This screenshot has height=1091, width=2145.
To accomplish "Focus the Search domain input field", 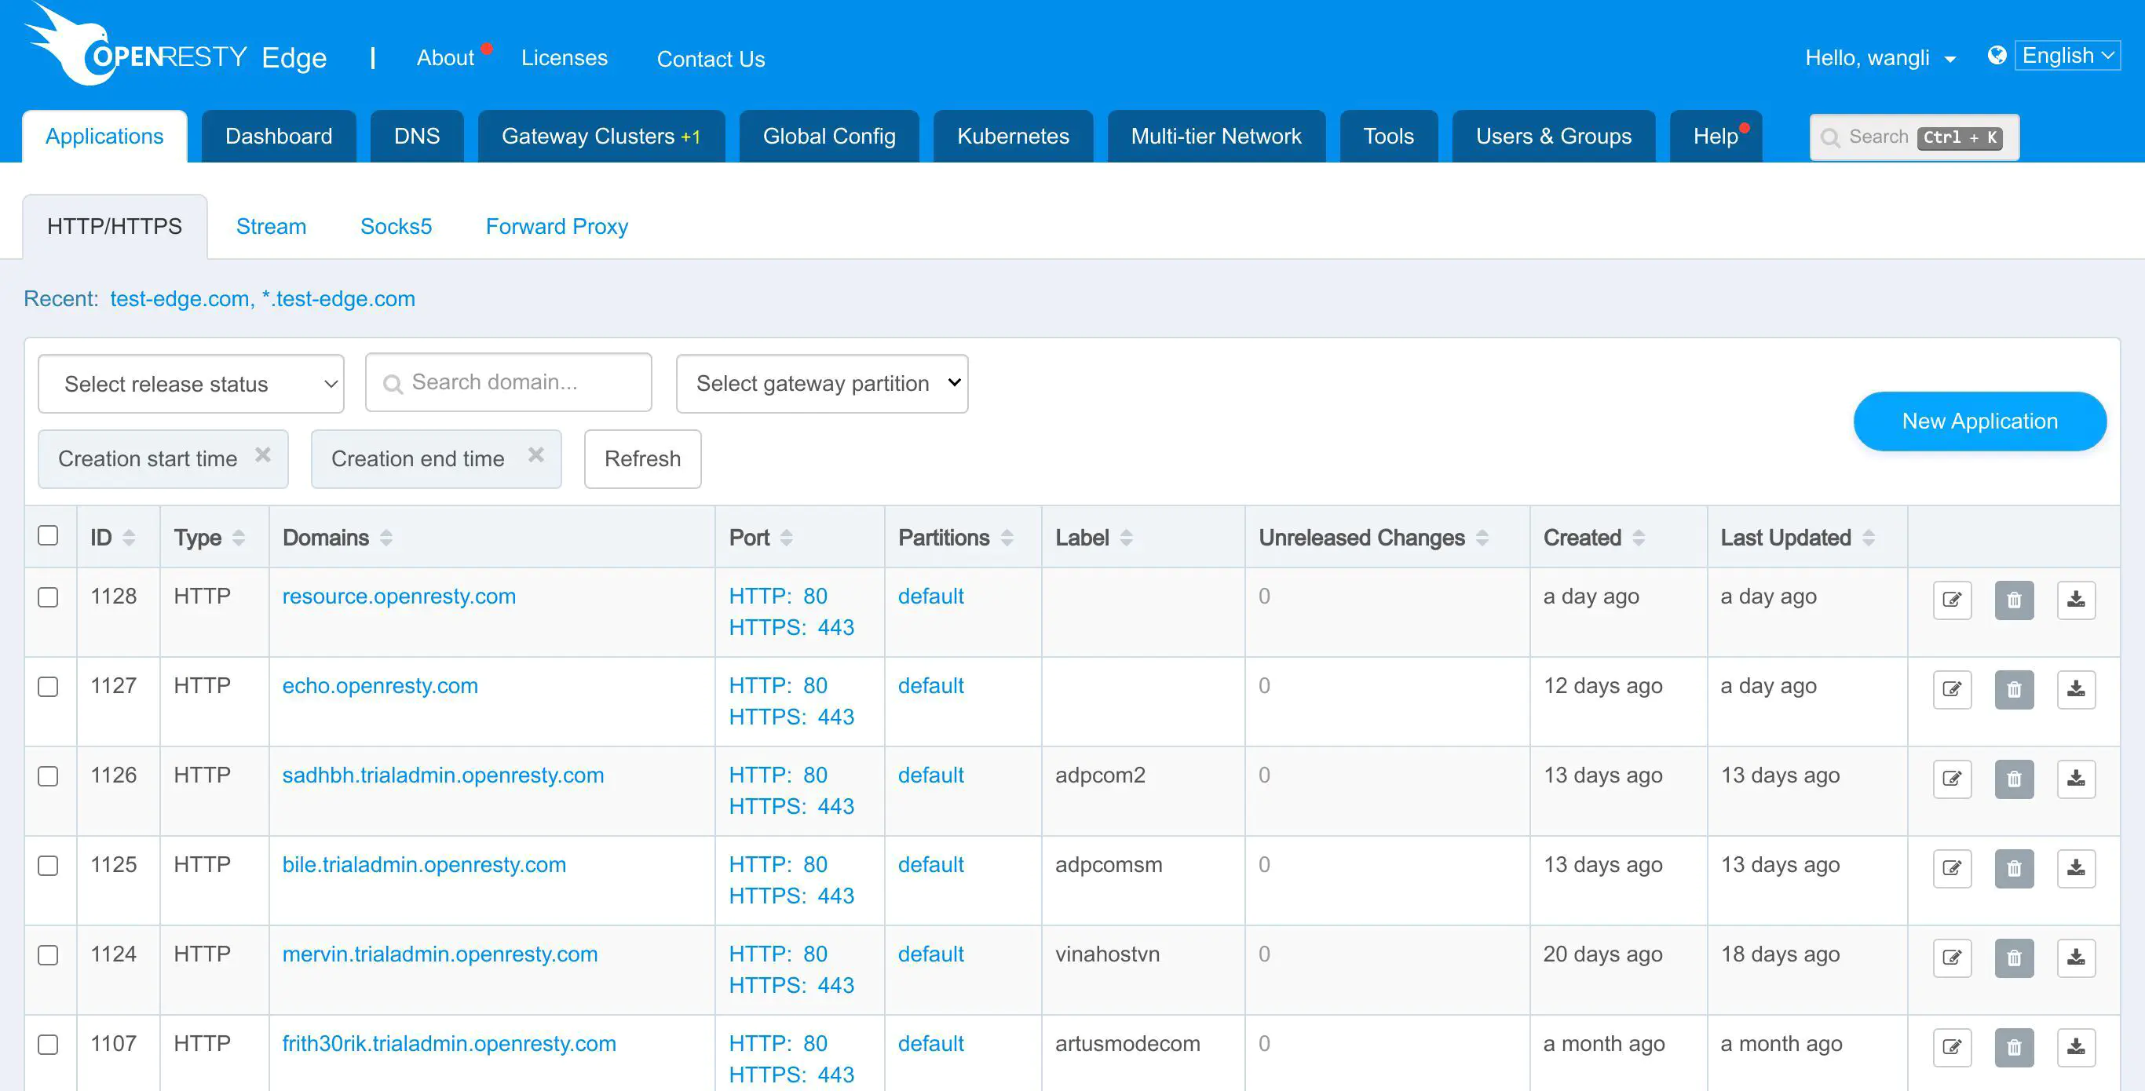I will click(509, 383).
